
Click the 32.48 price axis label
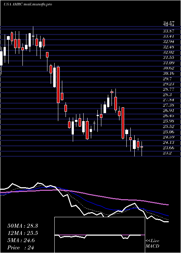(x=168, y=47)
